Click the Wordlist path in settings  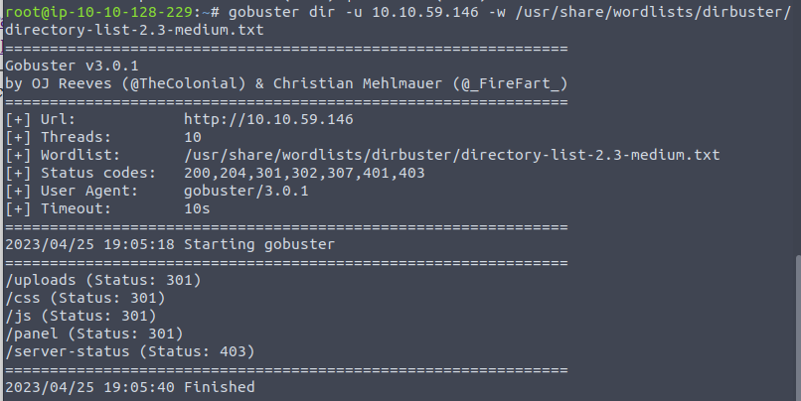pos(452,155)
